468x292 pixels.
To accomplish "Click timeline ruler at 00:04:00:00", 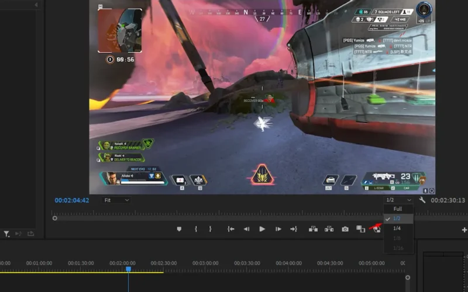I will click(288, 263).
